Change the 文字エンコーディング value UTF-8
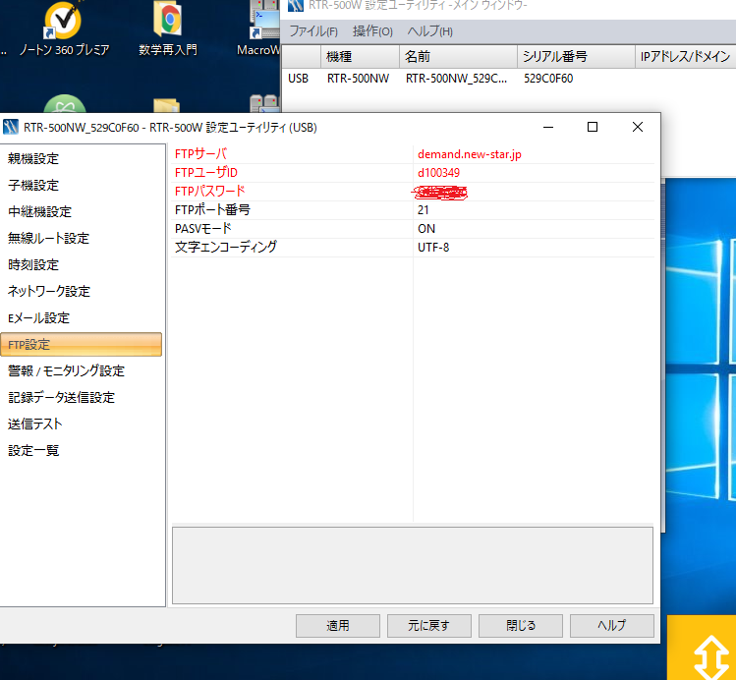736x680 pixels. [534, 248]
